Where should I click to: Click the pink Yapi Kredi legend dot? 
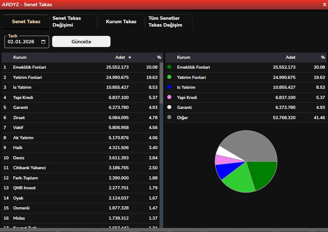point(169,97)
